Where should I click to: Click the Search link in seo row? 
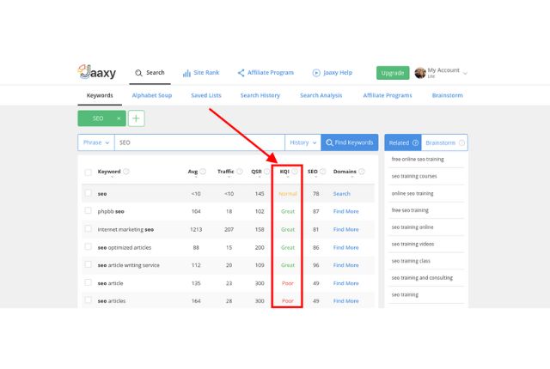[342, 194]
